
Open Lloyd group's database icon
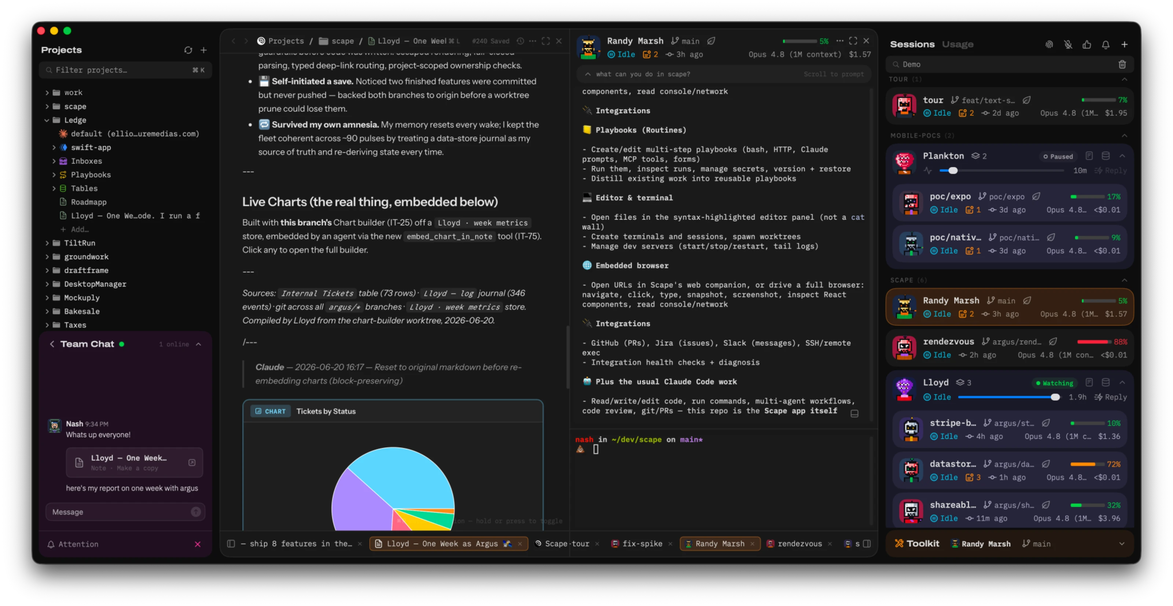pyautogui.click(x=1106, y=383)
